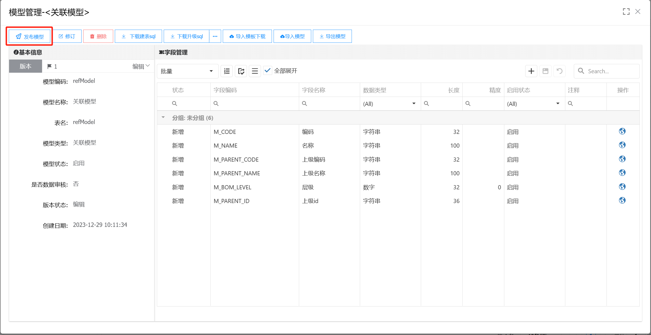The height and width of the screenshot is (335, 651).
Task: Select the M_NAME field cell
Action: click(255, 146)
